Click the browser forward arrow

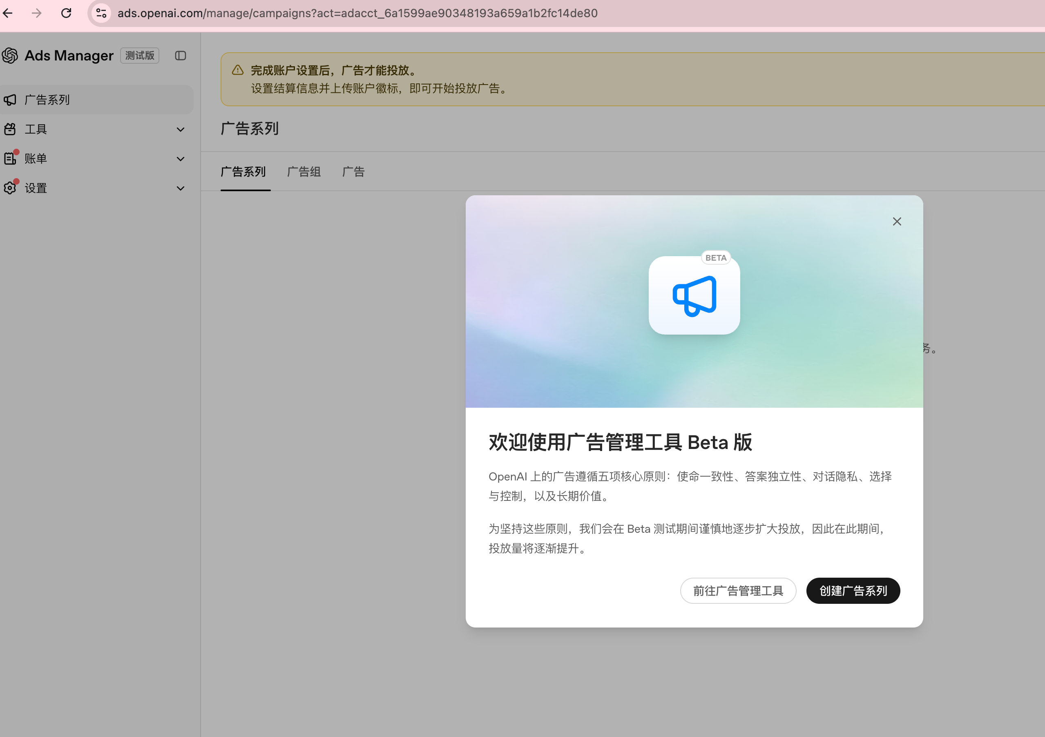pos(37,13)
